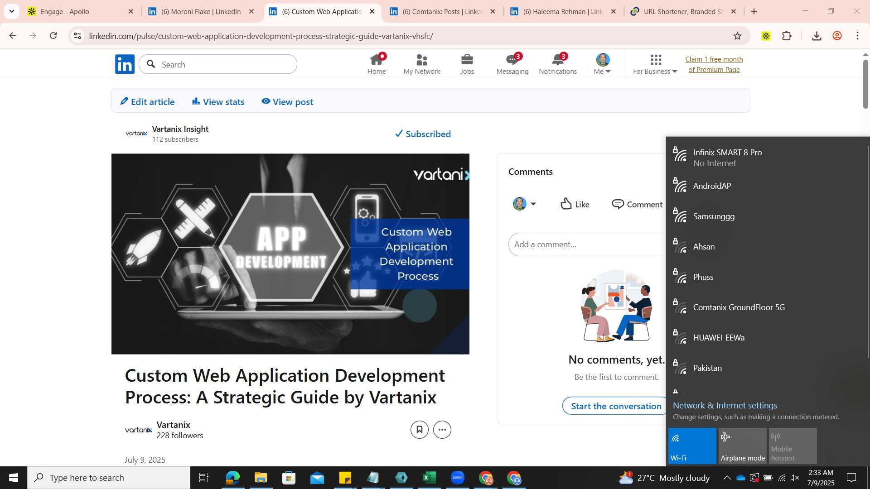Toggle Wi-Fi quick action tile
Viewport: 870px width, 489px height.
coord(692,446)
